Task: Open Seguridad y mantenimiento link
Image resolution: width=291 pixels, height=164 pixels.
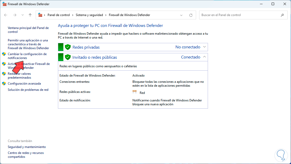Action: point(27,147)
